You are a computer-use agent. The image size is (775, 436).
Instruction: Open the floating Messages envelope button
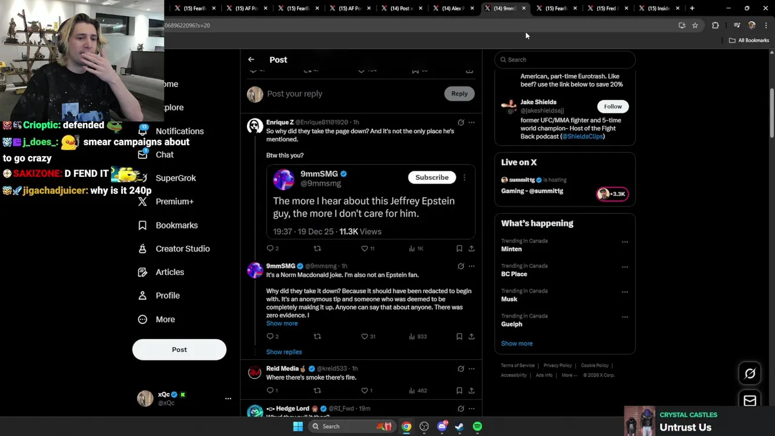click(750, 400)
